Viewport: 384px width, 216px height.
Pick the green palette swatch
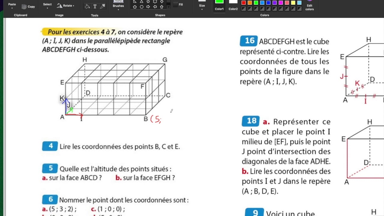(256, 3)
